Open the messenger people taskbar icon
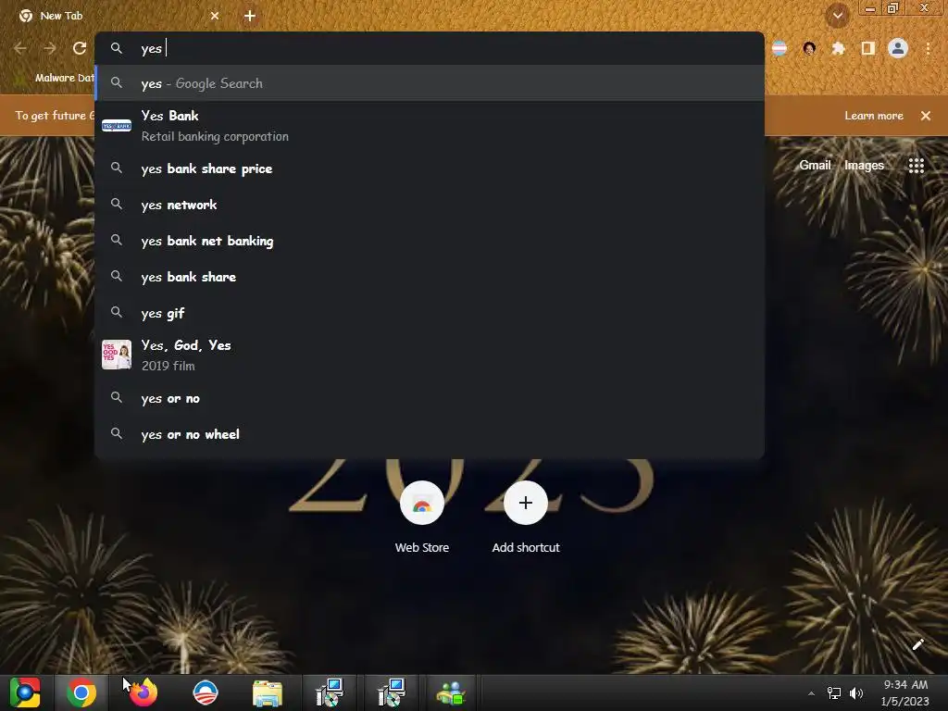 point(451,692)
